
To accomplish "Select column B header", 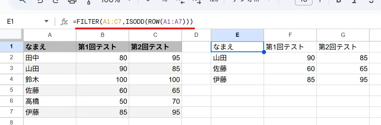I will pyautogui.click(x=103, y=35).
